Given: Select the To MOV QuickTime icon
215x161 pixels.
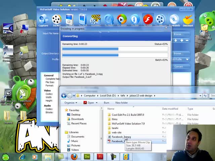Looking at the screenshot, I should pos(109,20).
